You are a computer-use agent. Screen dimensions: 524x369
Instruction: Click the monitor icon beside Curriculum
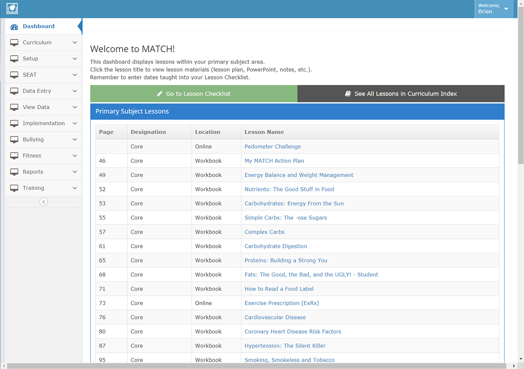14,43
